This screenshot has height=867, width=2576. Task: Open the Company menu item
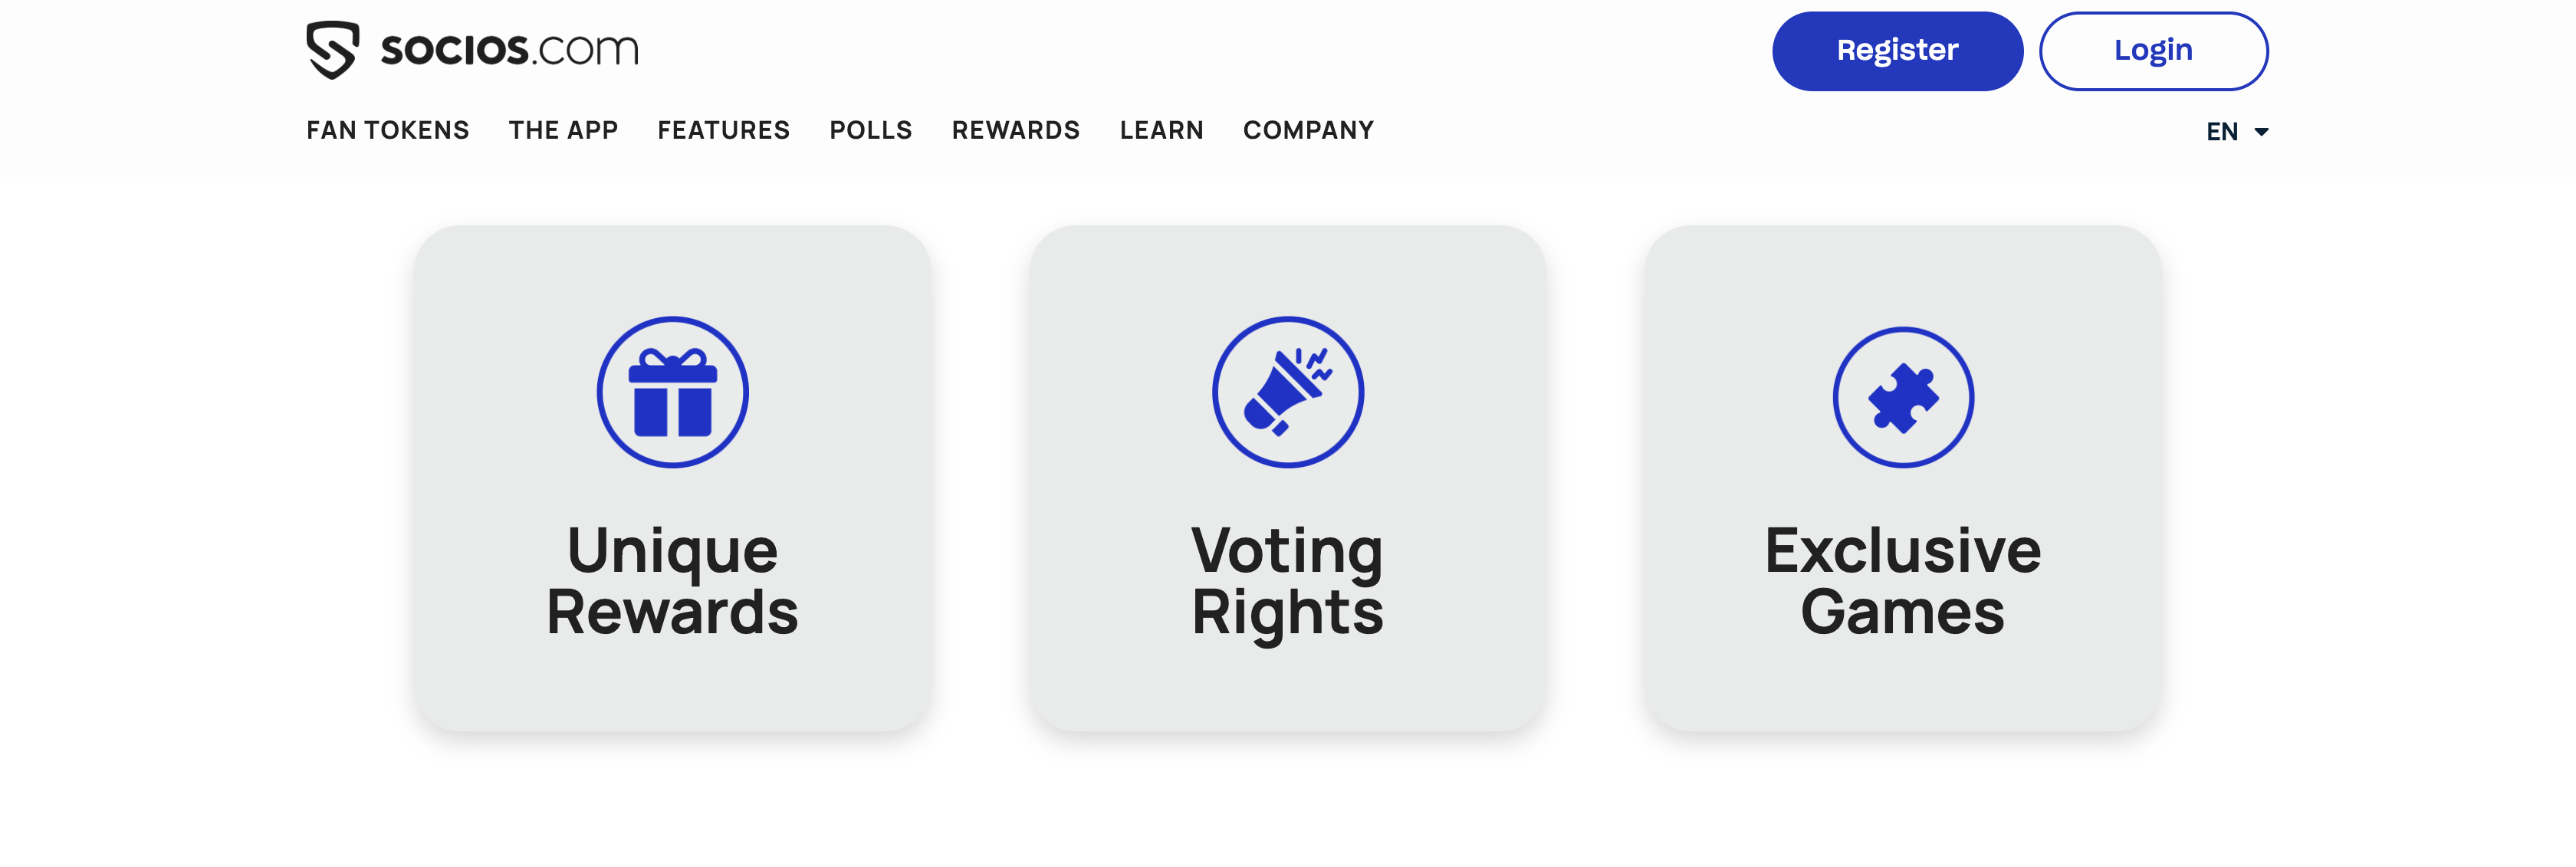1308,130
